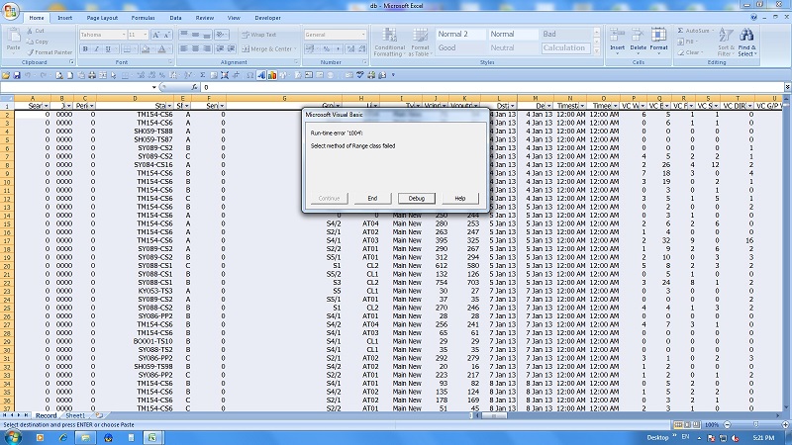The image size is (792, 445).
Task: Click the zoom slider in status bar
Action: coord(755,425)
